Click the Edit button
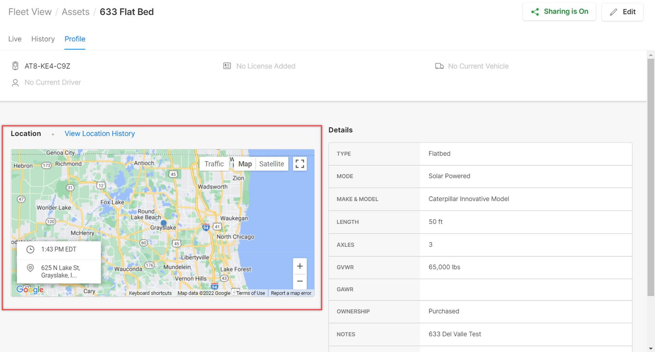The width and height of the screenshot is (655, 352). tap(622, 12)
